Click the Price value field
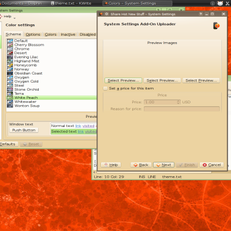The image size is (231, 231). point(161,102)
